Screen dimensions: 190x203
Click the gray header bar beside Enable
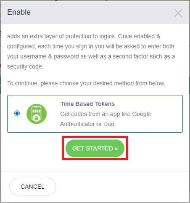(x=102, y=12)
